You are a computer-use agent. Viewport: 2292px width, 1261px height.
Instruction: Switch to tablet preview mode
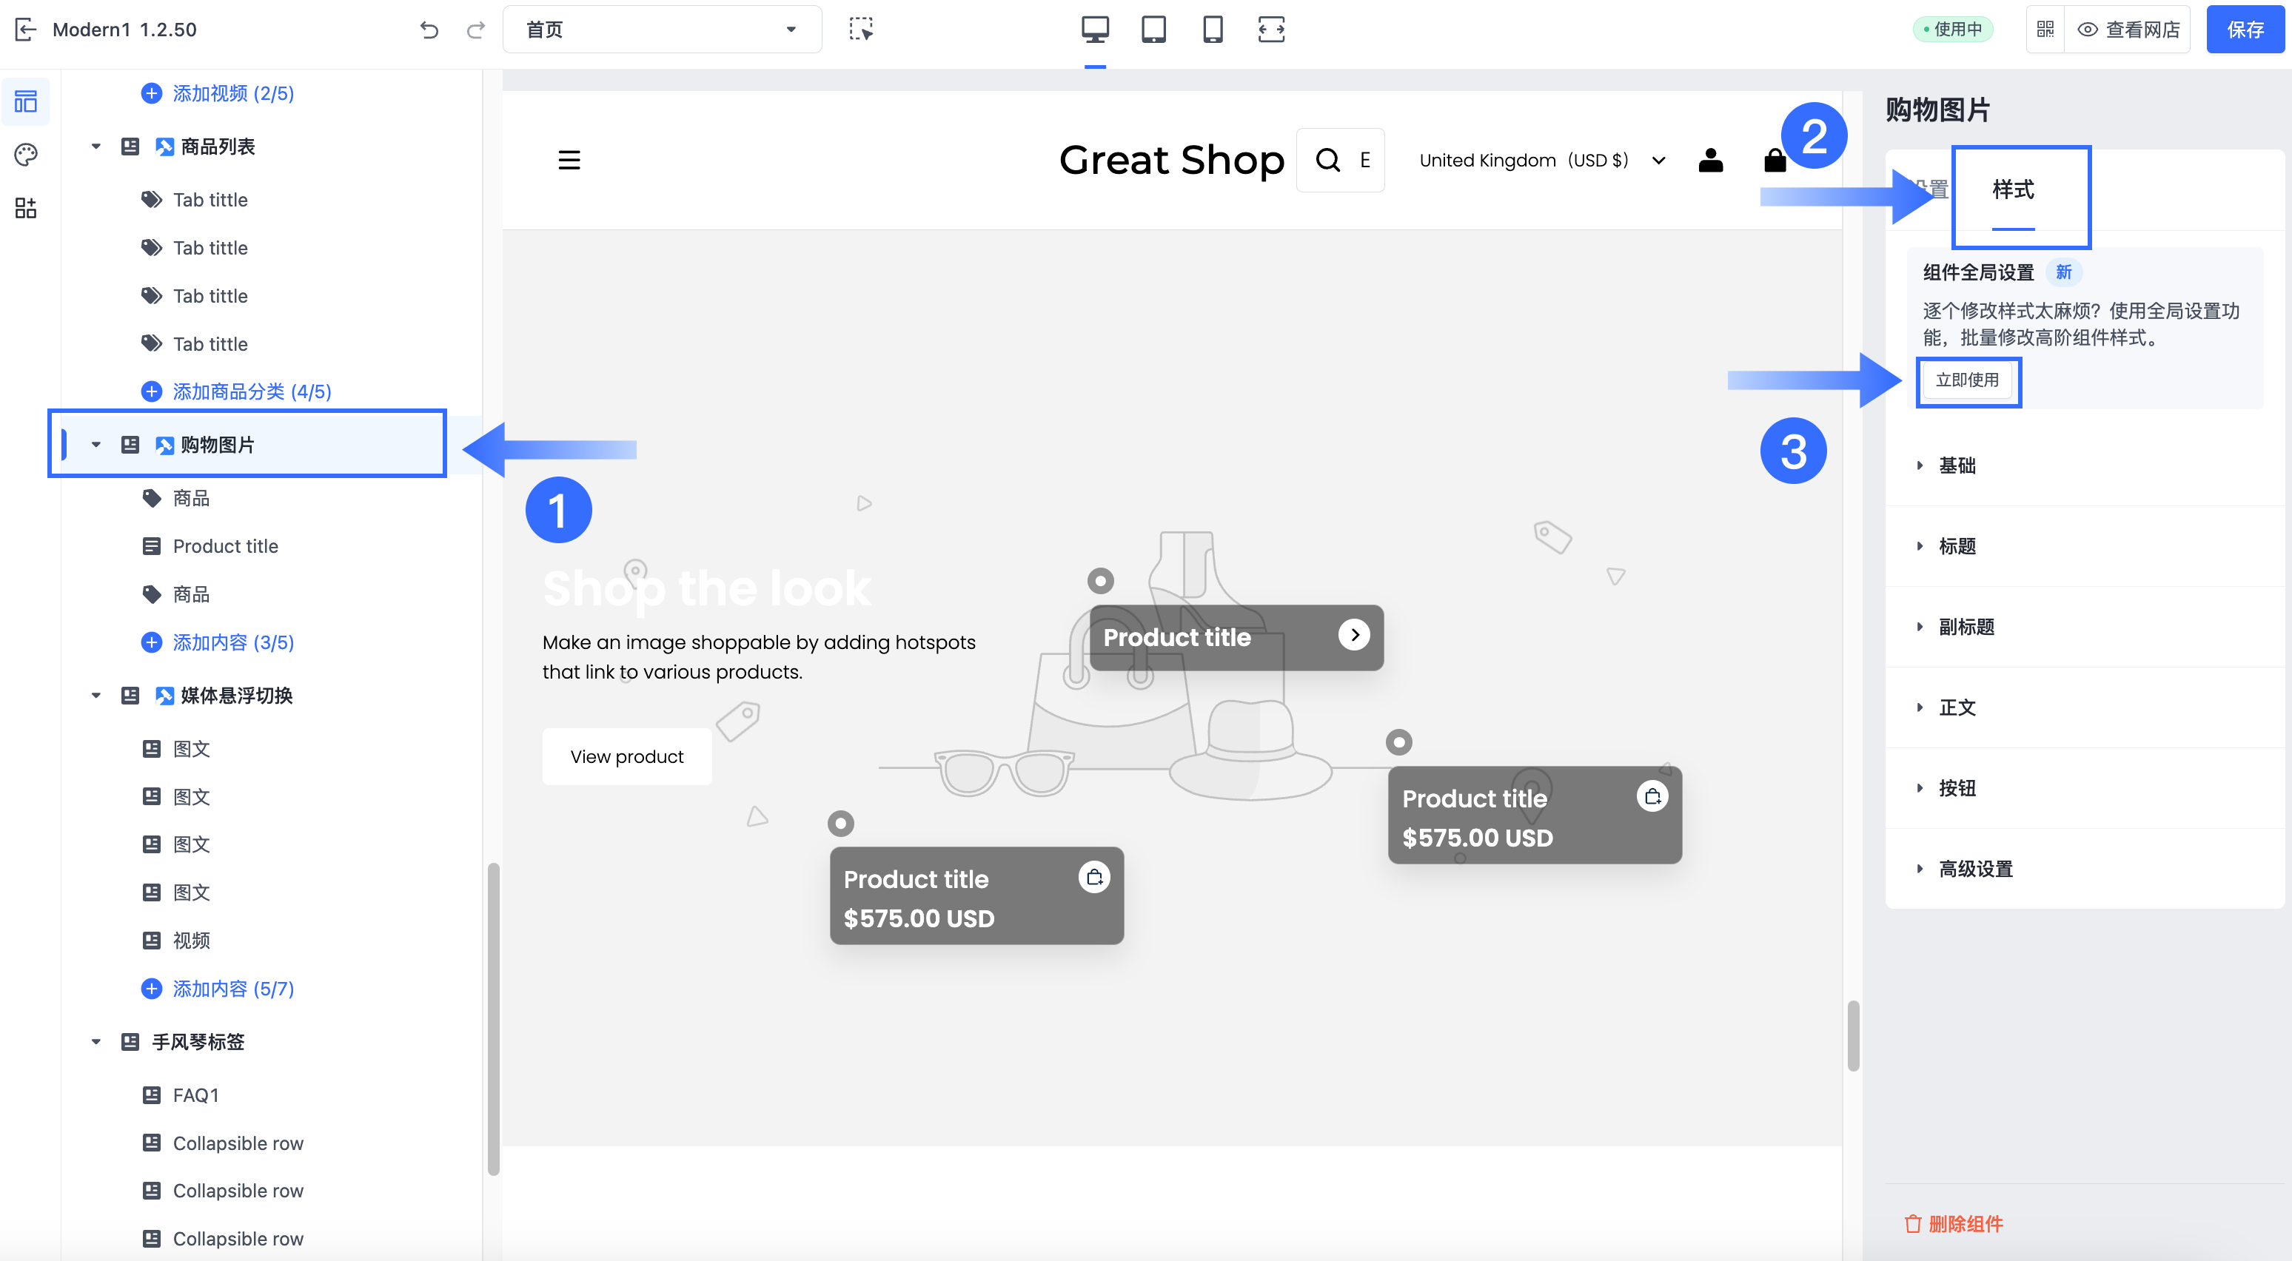click(1154, 30)
